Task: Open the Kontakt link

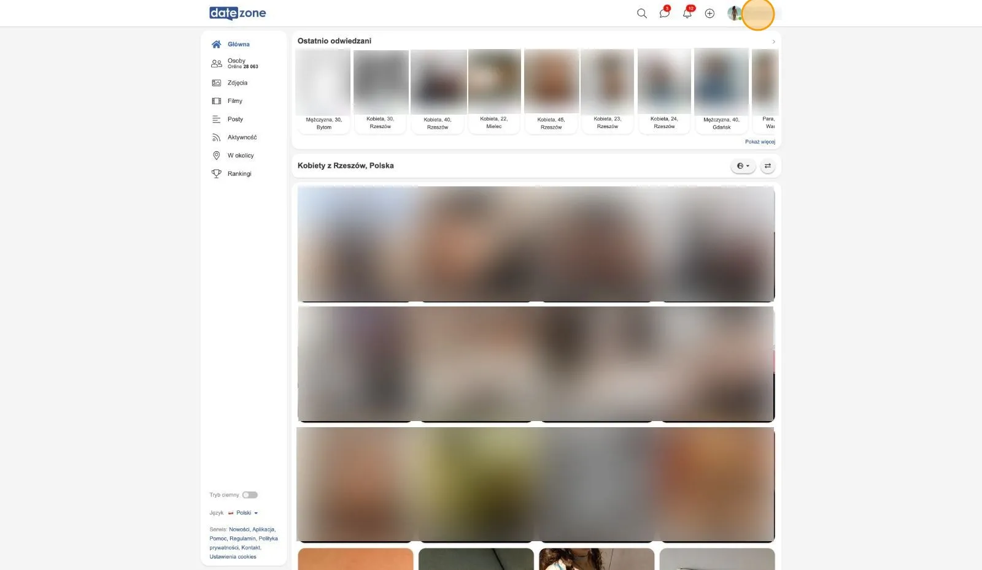Action: (x=251, y=548)
